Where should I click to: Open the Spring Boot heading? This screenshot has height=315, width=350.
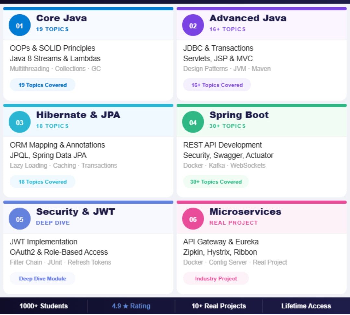[x=239, y=115]
